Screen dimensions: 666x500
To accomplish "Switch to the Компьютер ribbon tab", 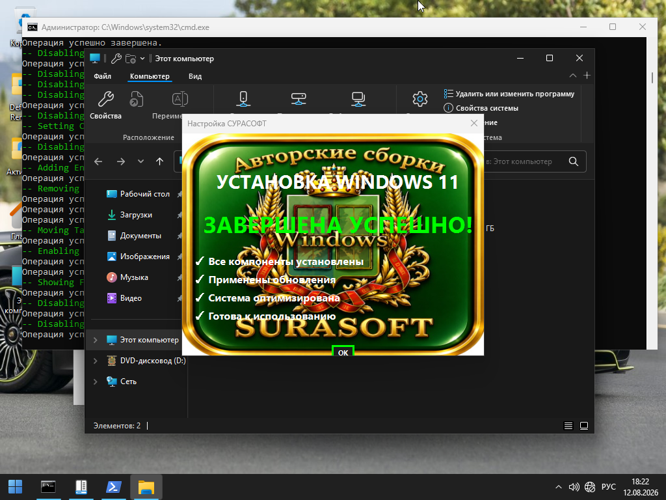I will click(x=150, y=76).
